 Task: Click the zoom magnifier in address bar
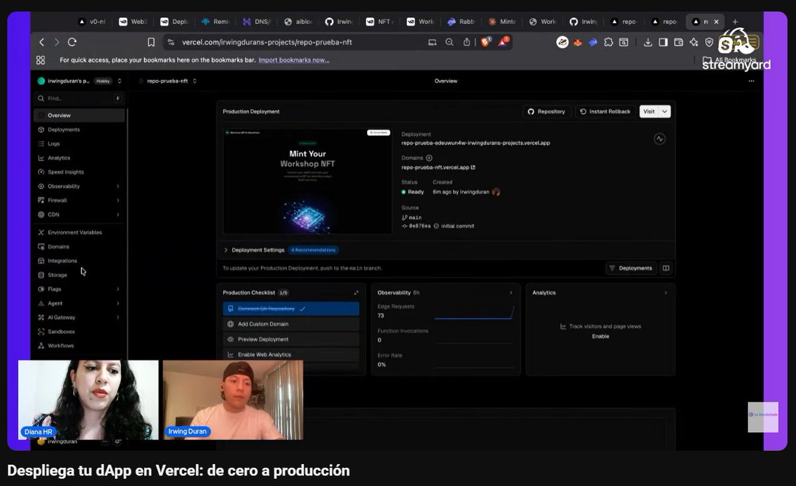point(449,42)
